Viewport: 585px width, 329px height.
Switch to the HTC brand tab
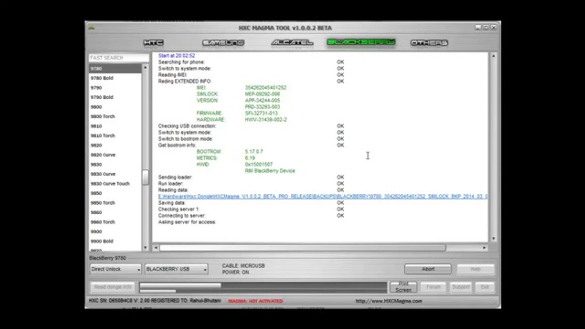[154, 43]
